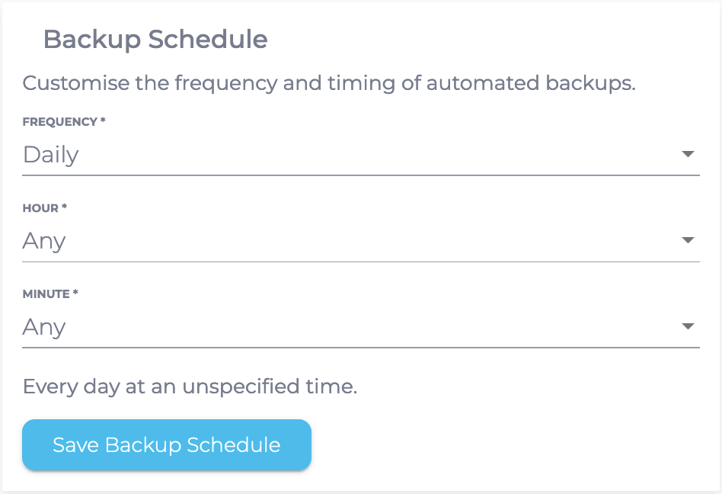Click the asterisk next to MINUTE
Viewport: 722px width, 494px height.
(76, 293)
